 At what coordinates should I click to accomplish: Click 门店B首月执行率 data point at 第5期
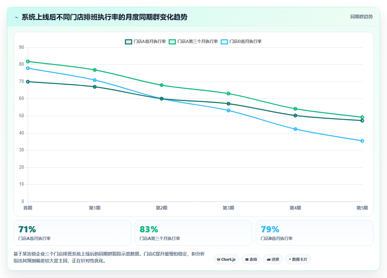click(x=362, y=141)
